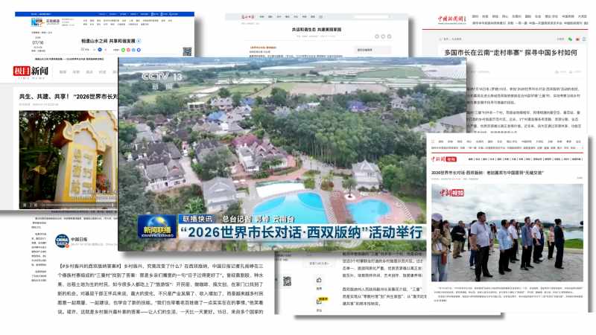Click the People's Daily red logo

tap(247, 16)
